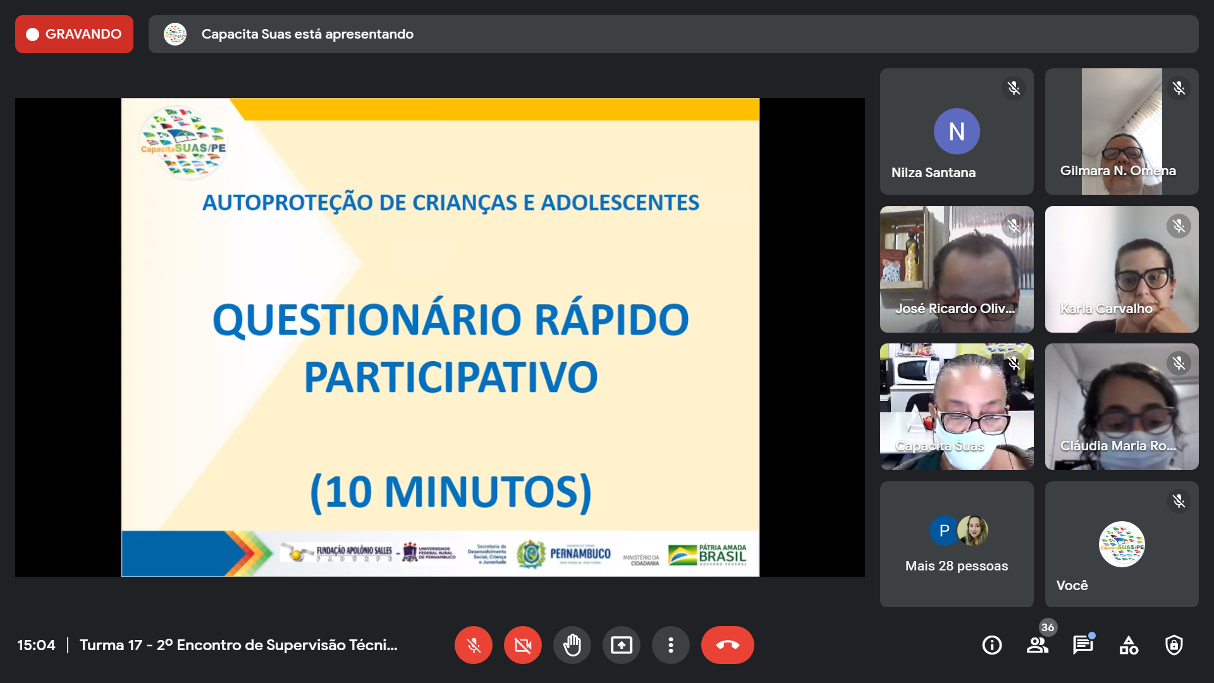Hang up with the red leave call button
The height and width of the screenshot is (683, 1214).
727,645
